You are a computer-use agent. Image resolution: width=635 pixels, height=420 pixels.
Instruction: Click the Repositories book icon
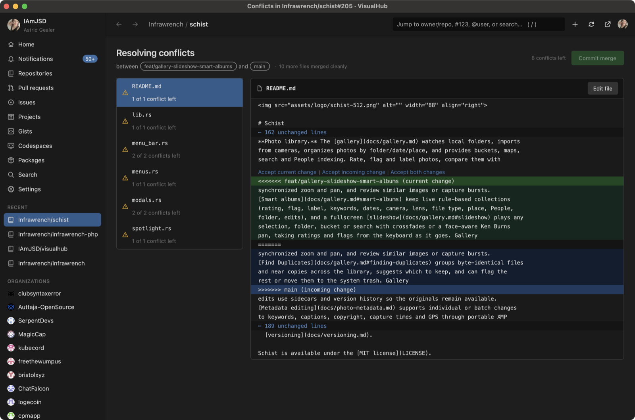click(x=11, y=73)
